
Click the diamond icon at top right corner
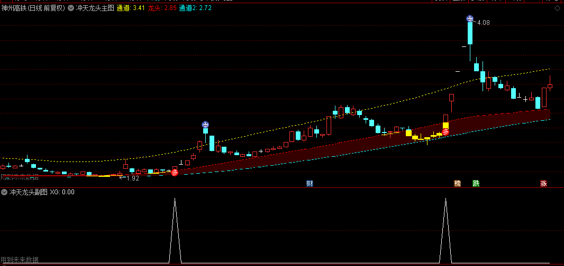coord(557,8)
